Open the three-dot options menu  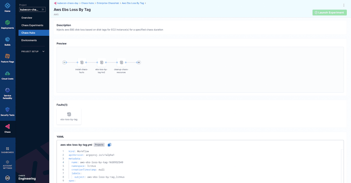344,5
